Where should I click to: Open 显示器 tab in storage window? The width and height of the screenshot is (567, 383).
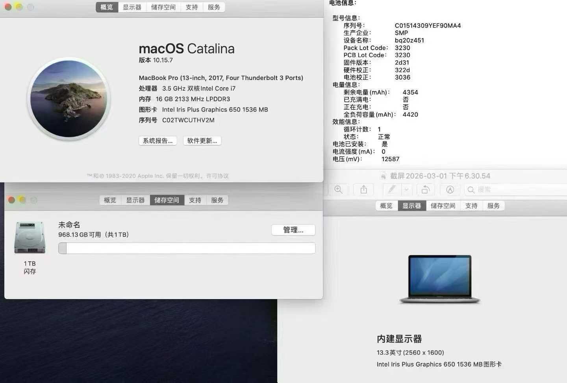(135, 200)
